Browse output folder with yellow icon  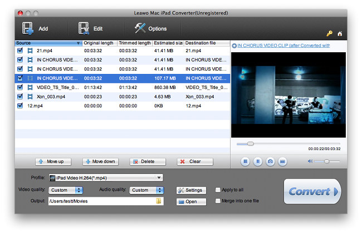tap(159, 201)
